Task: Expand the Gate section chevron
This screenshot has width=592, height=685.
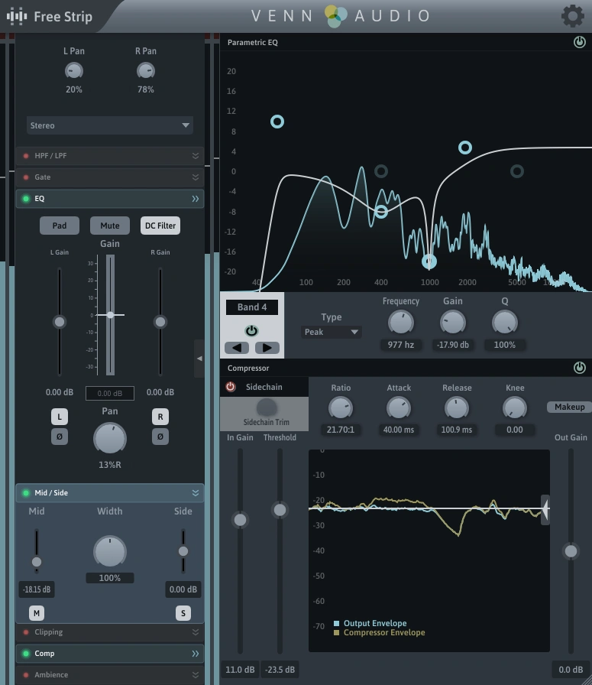Action: 196,177
